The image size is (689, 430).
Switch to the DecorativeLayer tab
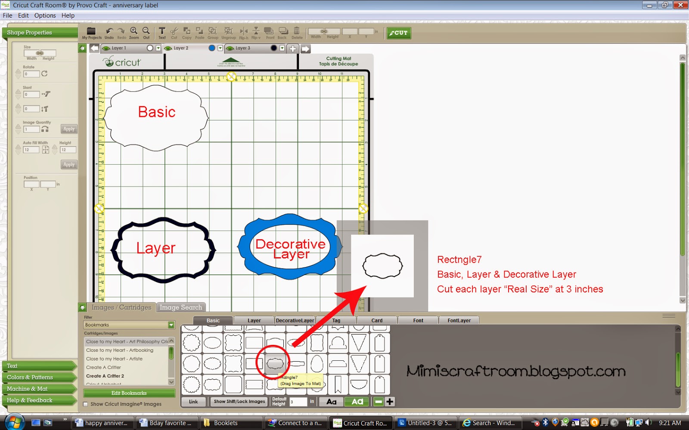coord(295,320)
